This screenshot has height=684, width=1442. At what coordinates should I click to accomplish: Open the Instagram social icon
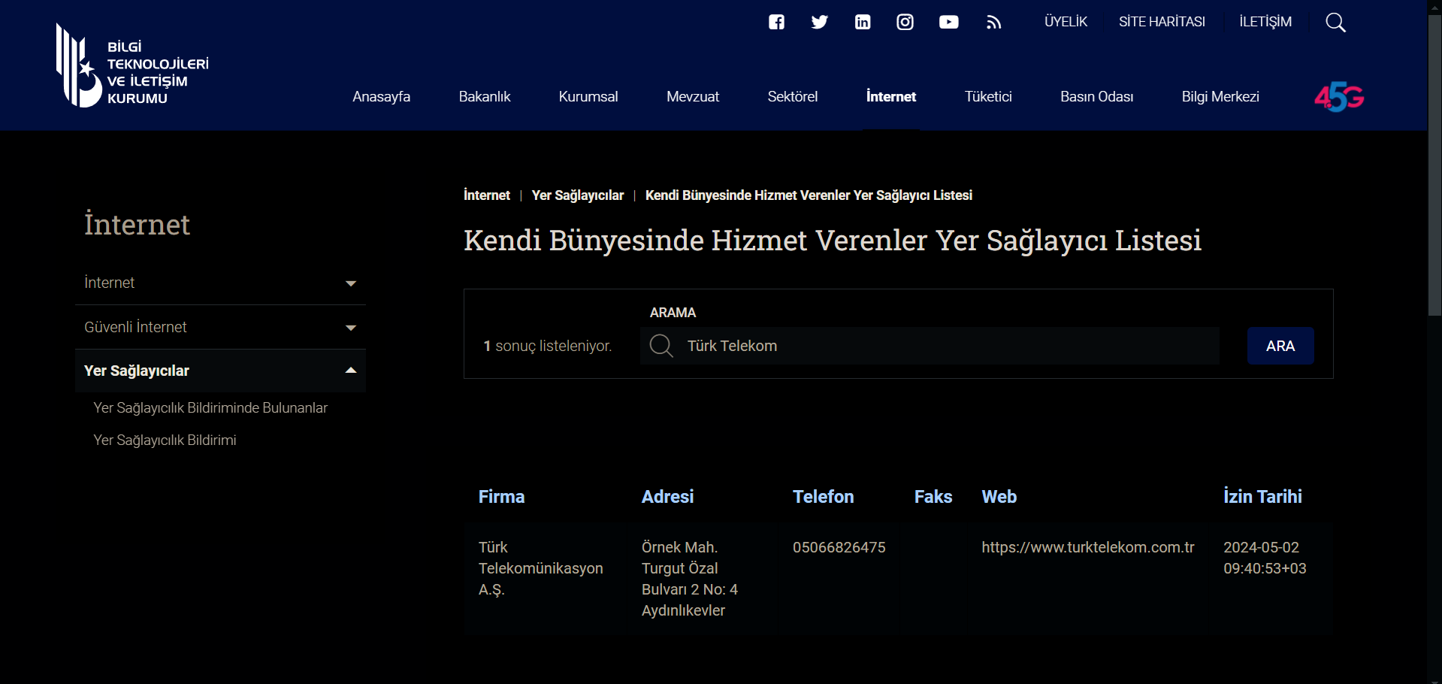pyautogui.click(x=905, y=22)
